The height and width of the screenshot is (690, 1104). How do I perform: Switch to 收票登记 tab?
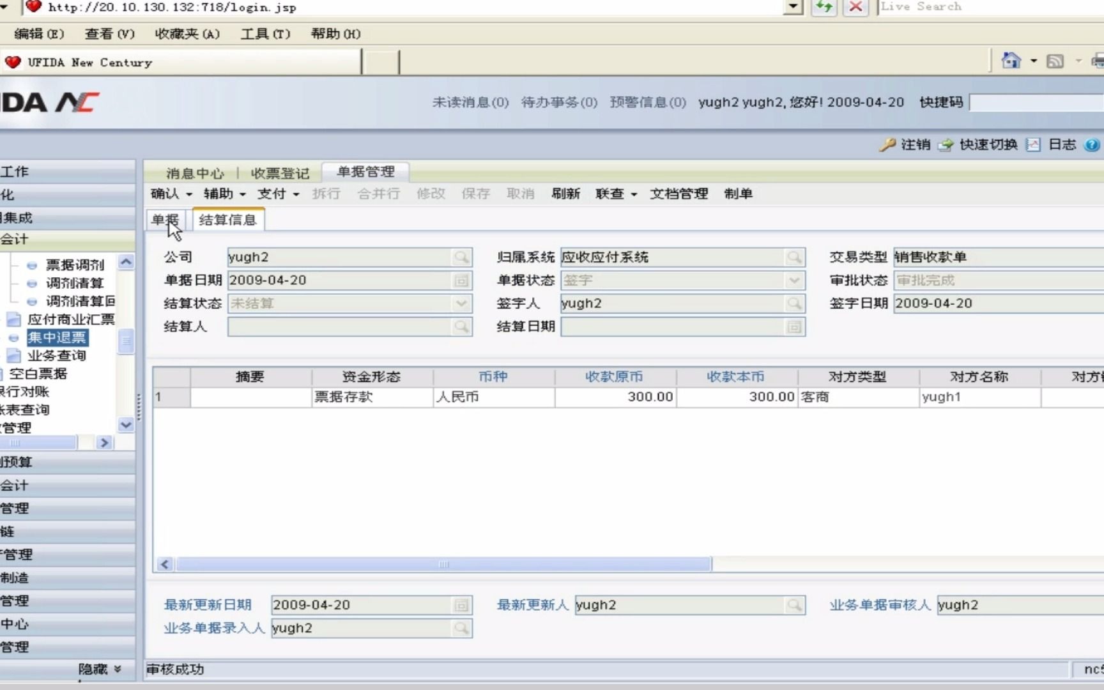[280, 173]
